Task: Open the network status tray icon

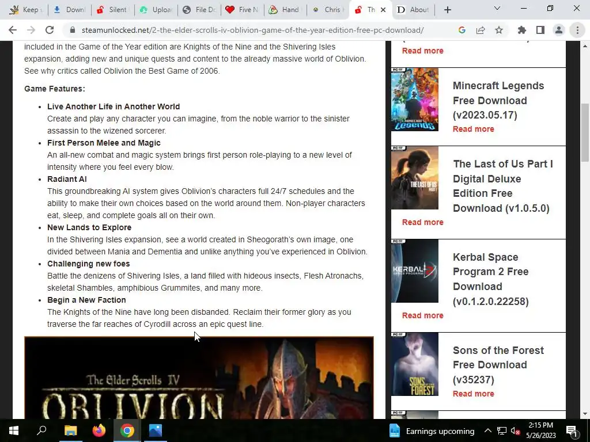Action: coord(502,430)
